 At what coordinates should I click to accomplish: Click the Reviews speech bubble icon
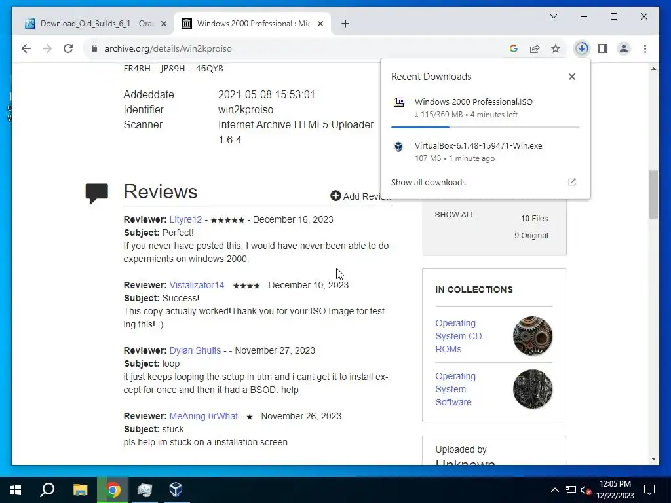point(97,194)
